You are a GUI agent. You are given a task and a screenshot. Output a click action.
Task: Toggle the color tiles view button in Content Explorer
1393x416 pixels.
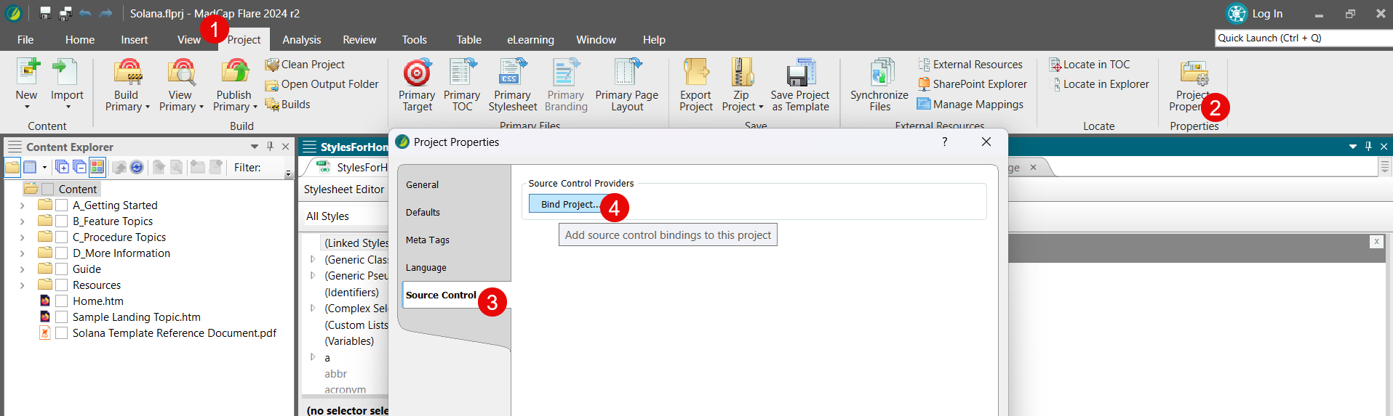click(97, 168)
